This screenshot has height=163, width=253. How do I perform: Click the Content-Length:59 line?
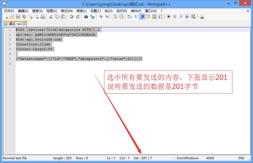point(34,49)
